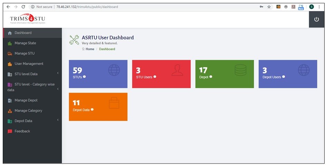
Task: Open User Management in sidebar
Action: pos(29,64)
